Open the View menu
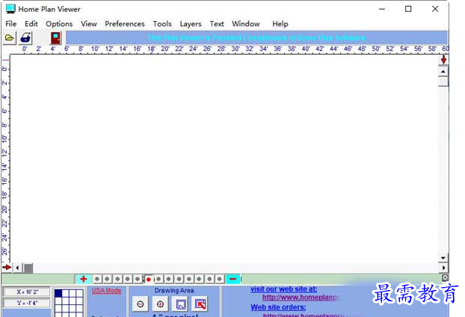465x317 pixels. (x=89, y=24)
